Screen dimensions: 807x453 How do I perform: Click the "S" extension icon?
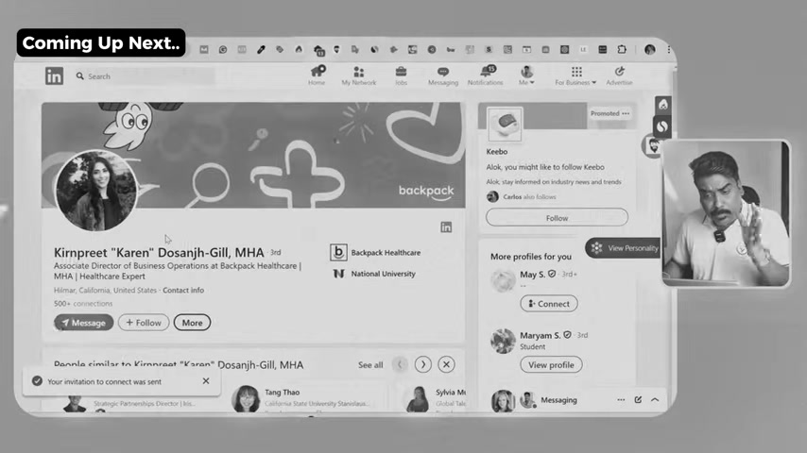[x=489, y=49]
